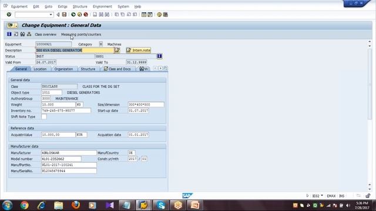
Task: Open the System menu
Action: click(x=123, y=6)
